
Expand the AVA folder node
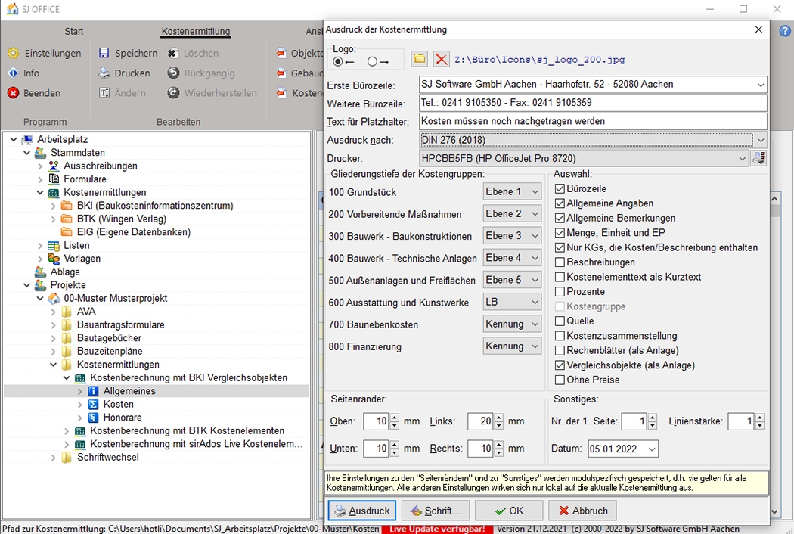click(x=53, y=312)
